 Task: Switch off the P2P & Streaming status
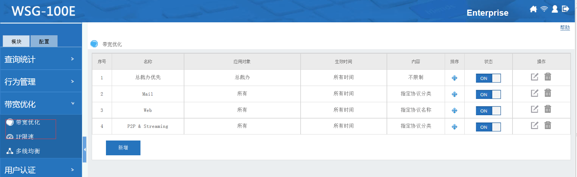(488, 127)
